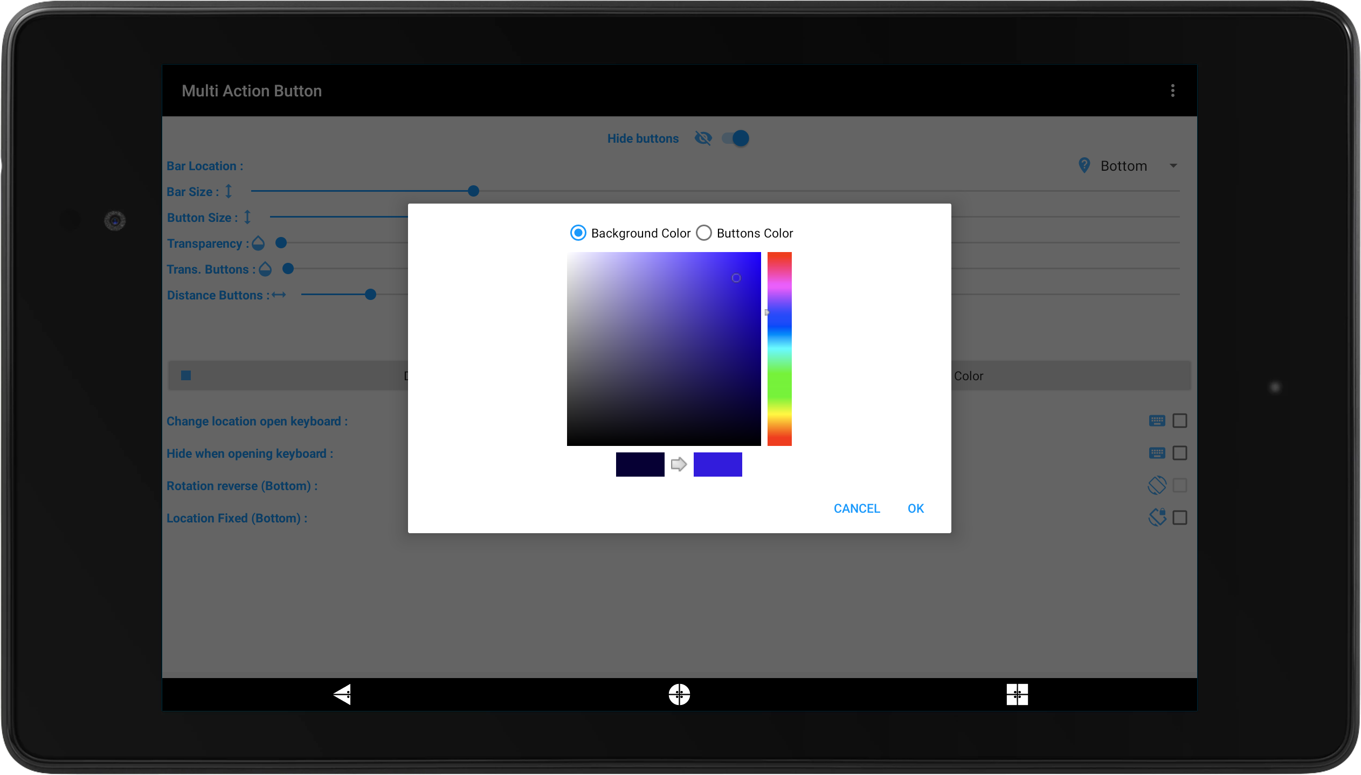Click keyboard icon for Change location row

[x=1157, y=421]
